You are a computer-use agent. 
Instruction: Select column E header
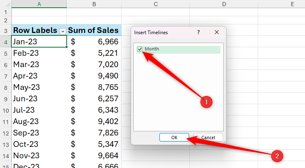coord(292,4)
